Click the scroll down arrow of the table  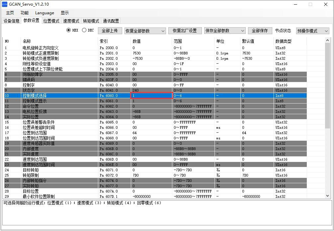pyautogui.click(x=328, y=196)
